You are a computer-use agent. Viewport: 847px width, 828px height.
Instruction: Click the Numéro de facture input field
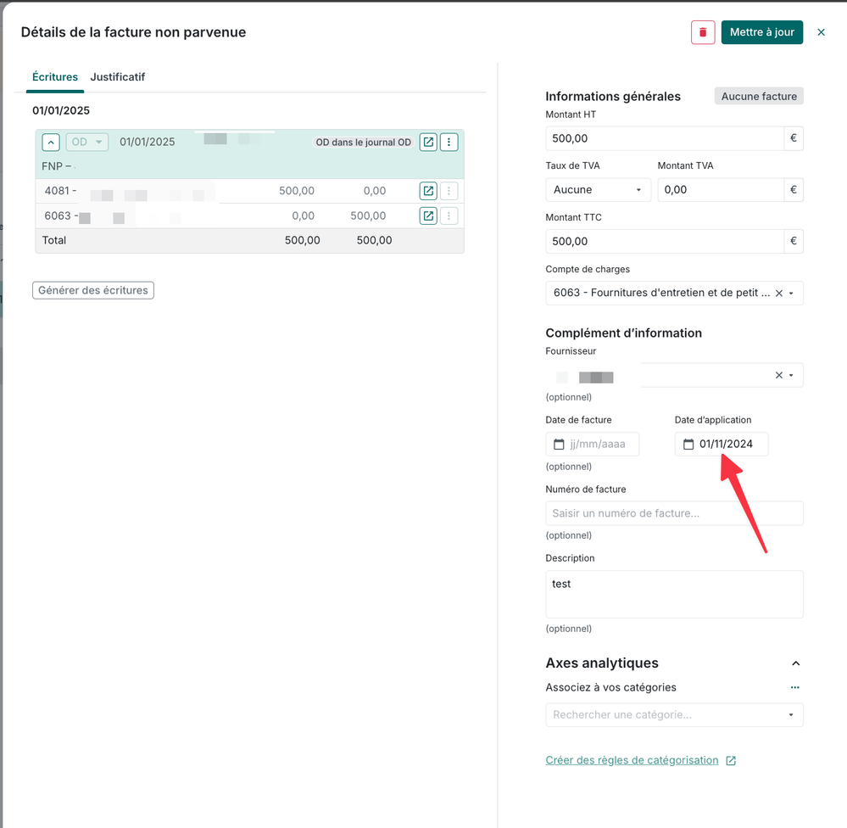pyautogui.click(x=674, y=513)
